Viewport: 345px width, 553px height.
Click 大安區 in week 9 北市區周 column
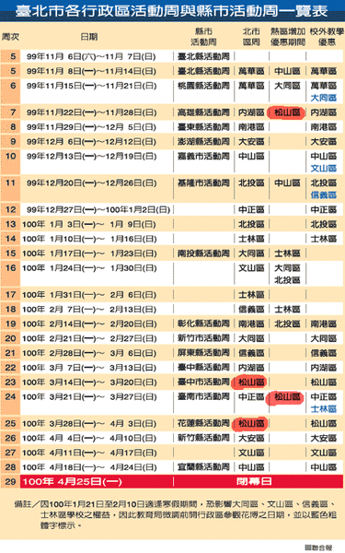pos(251,142)
